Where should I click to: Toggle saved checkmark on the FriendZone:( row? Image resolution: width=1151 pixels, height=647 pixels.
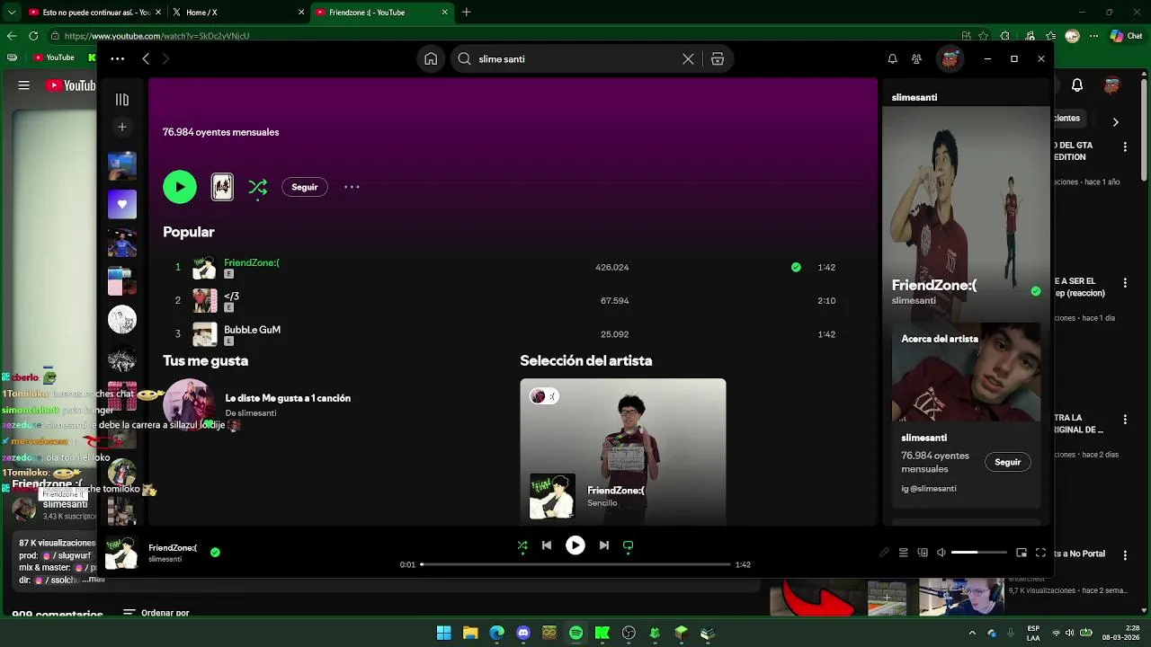[796, 267]
